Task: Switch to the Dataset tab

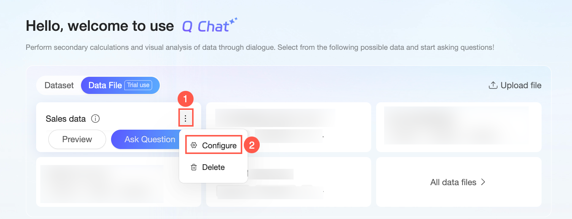Action: (x=59, y=85)
